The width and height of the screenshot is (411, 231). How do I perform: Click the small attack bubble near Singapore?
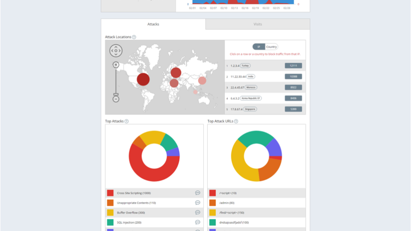[195, 92]
